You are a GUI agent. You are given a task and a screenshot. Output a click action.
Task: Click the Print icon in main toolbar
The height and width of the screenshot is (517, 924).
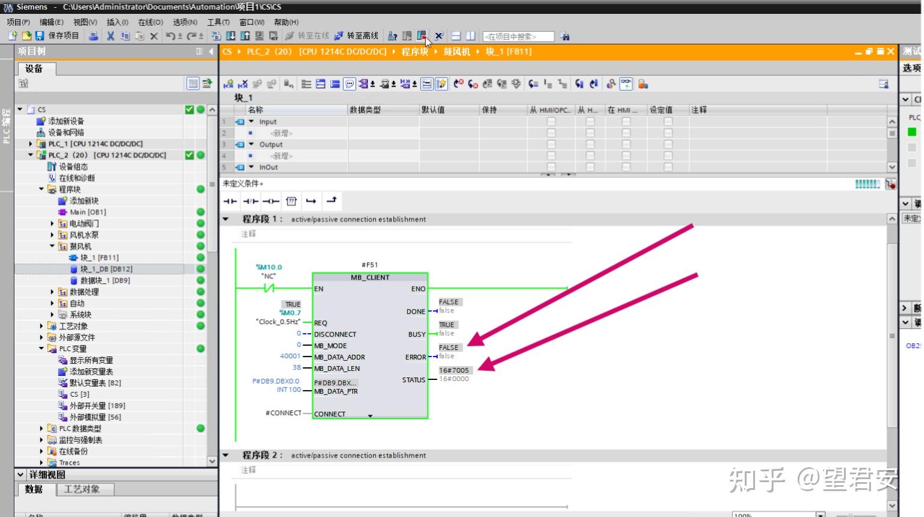93,36
